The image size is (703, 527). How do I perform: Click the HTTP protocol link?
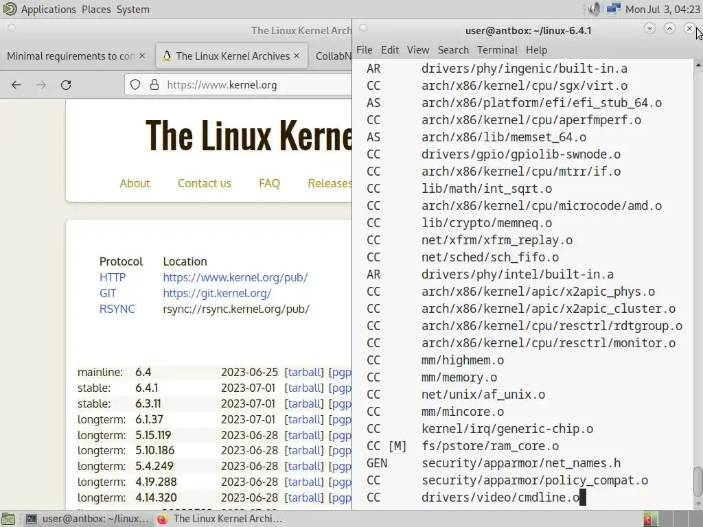pos(113,277)
